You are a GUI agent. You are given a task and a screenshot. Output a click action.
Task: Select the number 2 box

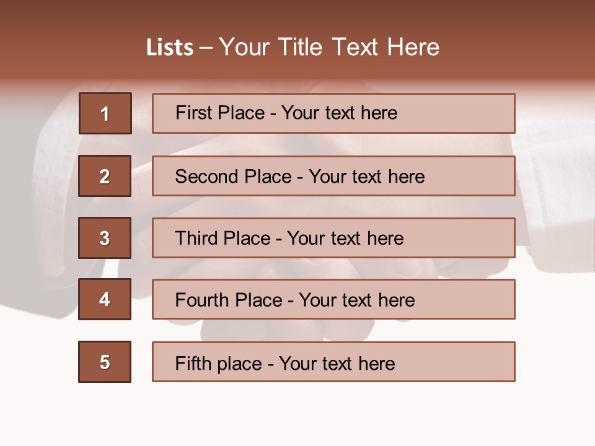[105, 176]
